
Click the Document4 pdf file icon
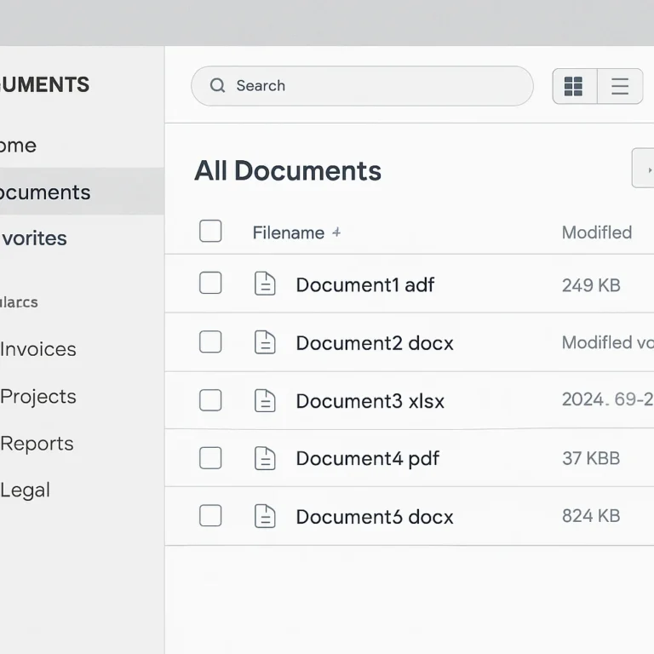click(265, 458)
